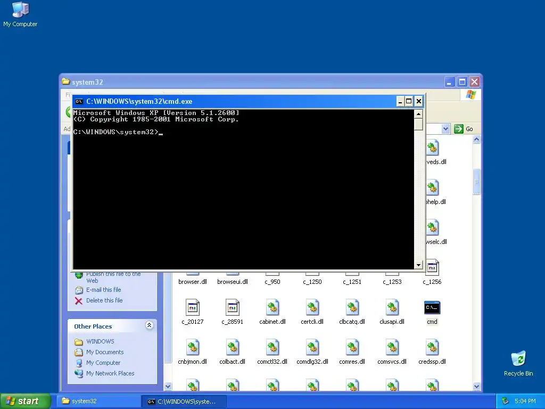545x409 pixels.
Task: Go to WINDOWS folder in Other Places
Action: pyautogui.click(x=100, y=341)
